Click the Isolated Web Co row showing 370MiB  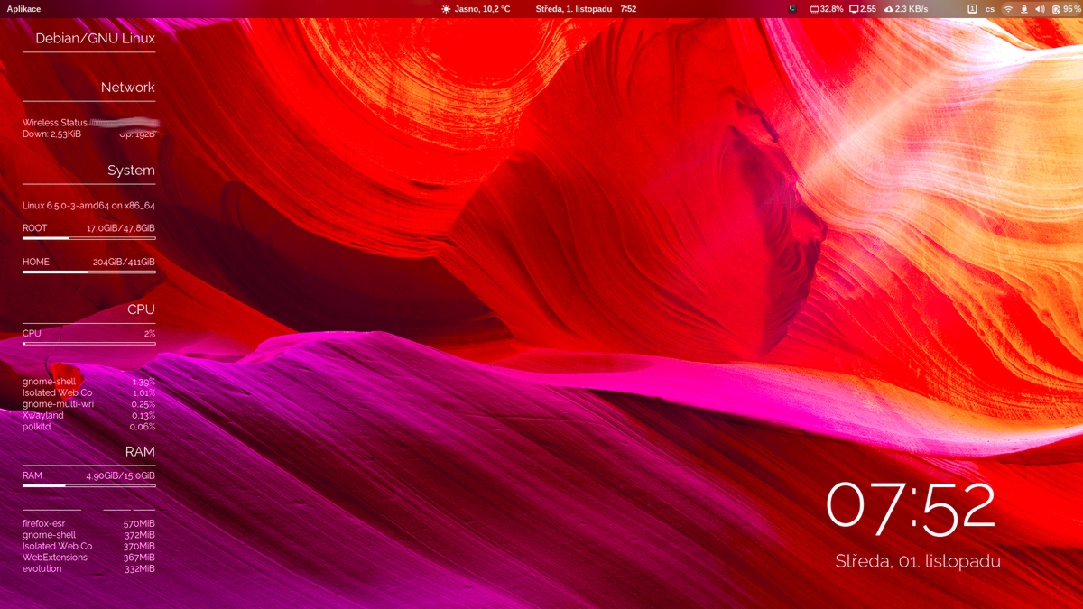click(x=88, y=546)
